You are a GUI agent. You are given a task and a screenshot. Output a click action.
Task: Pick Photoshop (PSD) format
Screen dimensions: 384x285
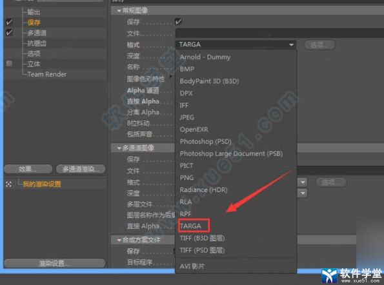click(x=206, y=141)
